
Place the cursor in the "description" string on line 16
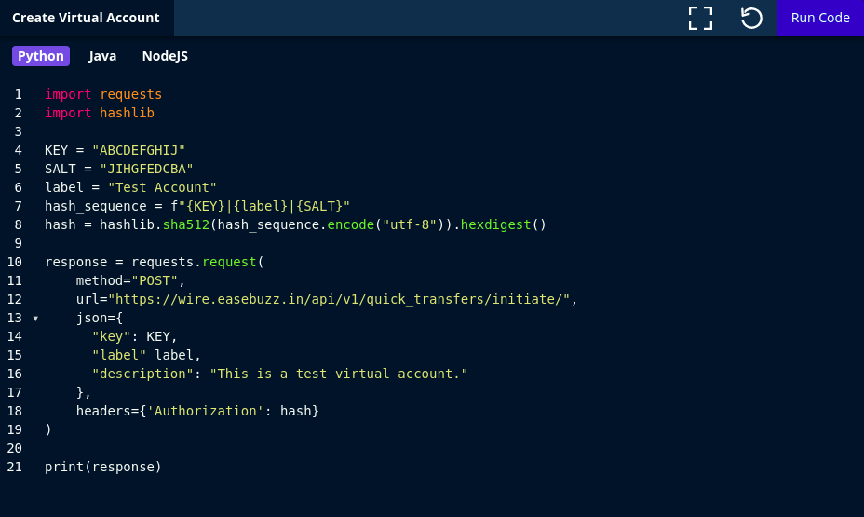pos(338,374)
